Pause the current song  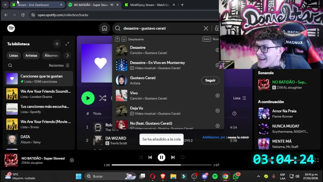[x=161, y=157]
